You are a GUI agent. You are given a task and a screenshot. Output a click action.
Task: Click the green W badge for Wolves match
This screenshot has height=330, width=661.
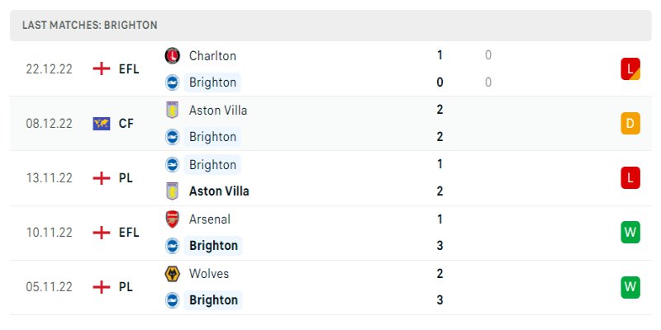click(630, 287)
